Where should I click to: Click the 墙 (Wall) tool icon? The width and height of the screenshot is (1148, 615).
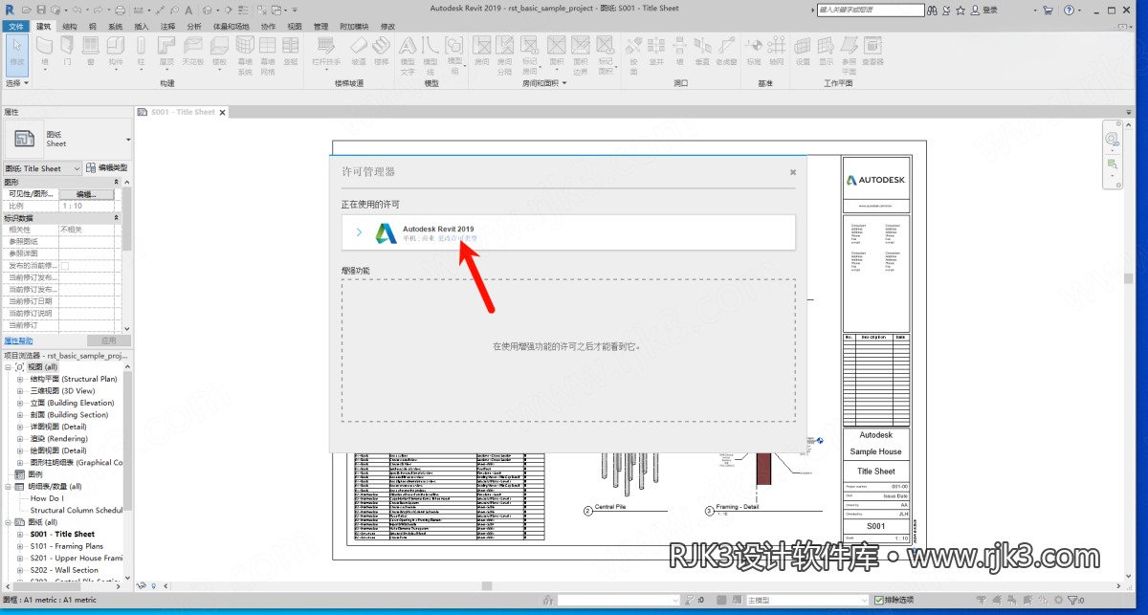click(x=45, y=46)
